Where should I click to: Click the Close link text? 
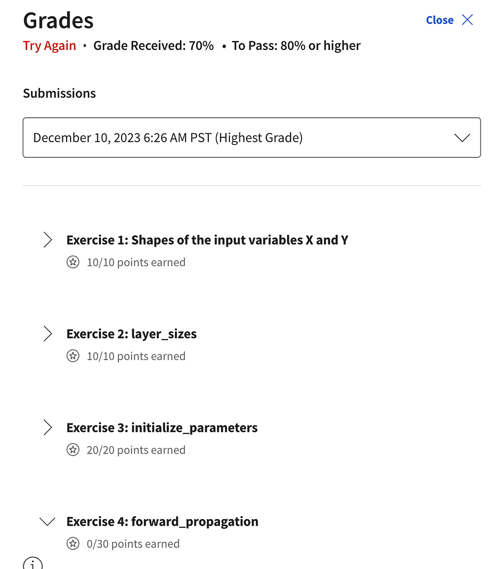pos(439,20)
